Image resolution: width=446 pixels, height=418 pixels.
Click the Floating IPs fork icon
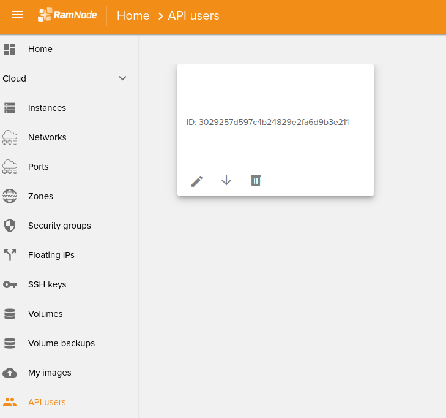coord(10,255)
